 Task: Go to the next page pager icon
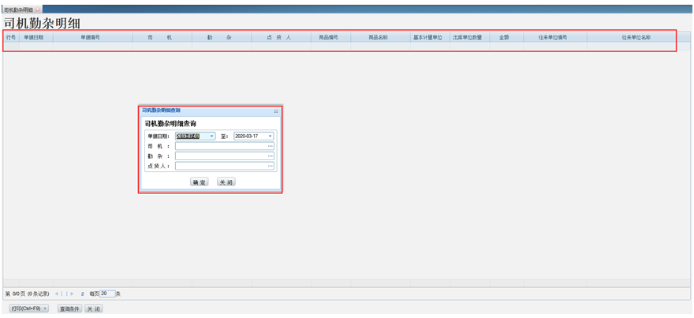pyautogui.click(x=67, y=294)
